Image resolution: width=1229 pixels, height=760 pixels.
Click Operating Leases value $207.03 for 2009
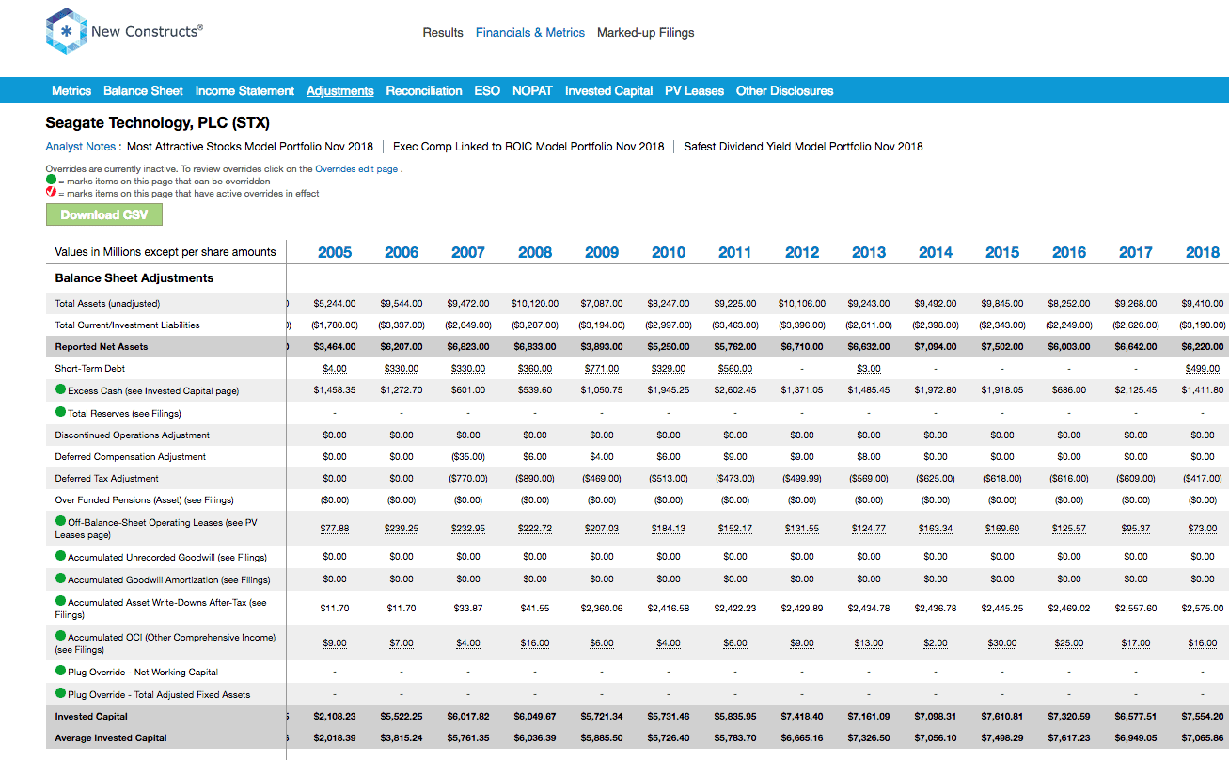click(x=602, y=529)
